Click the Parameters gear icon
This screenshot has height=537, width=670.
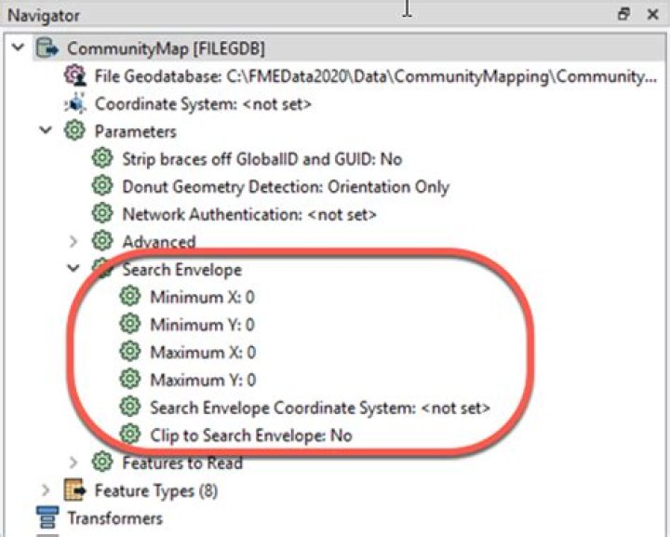(x=74, y=131)
